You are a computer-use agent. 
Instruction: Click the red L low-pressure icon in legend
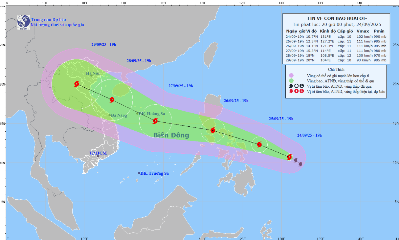pyautogui.click(x=302, y=91)
